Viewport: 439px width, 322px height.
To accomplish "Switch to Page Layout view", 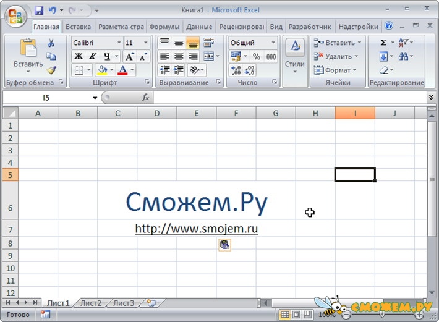I will click(296, 315).
